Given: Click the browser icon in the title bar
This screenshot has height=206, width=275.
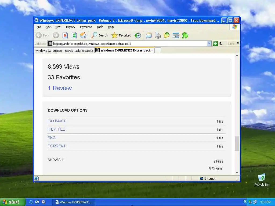Looking at the screenshot, I should point(36,20).
